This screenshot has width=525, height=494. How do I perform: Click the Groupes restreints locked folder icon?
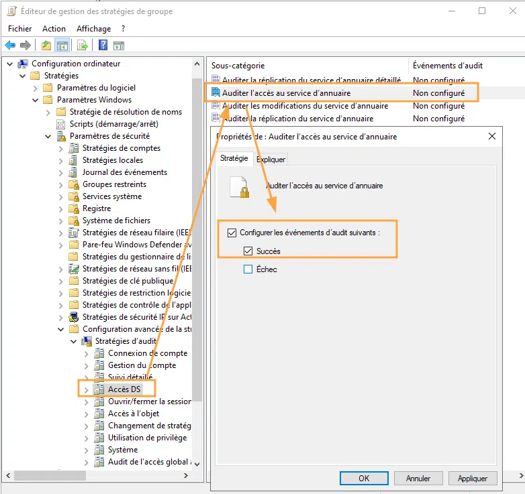coord(74,184)
